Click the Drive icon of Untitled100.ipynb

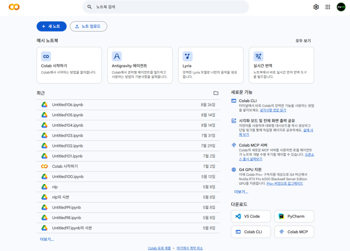44,177
